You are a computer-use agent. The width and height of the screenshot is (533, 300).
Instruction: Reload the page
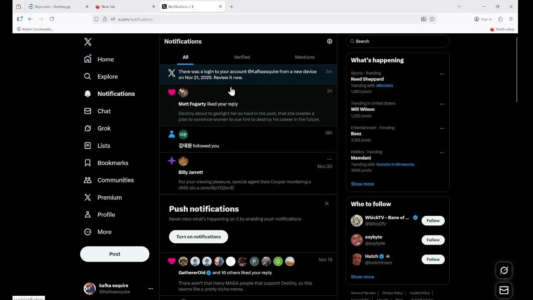click(52, 19)
